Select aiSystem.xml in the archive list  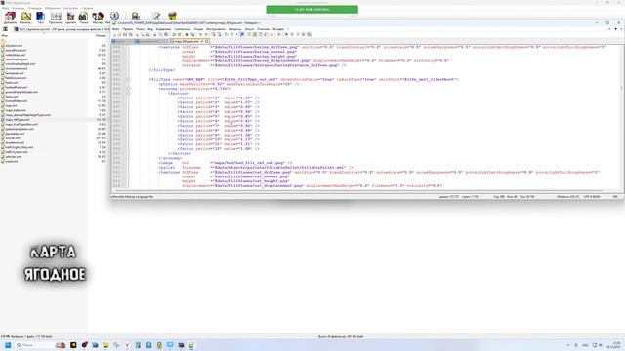[x=14, y=46]
